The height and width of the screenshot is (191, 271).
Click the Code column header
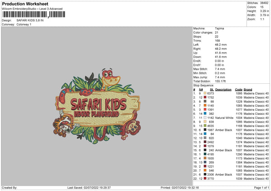pos(238,90)
